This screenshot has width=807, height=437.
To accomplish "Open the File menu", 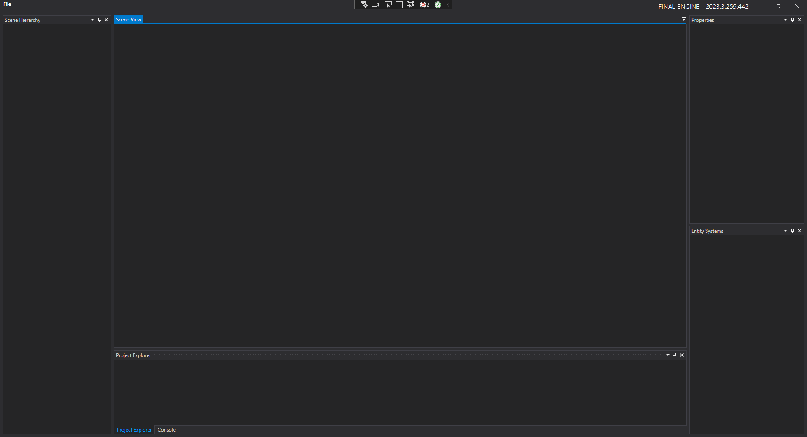I will tap(7, 4).
